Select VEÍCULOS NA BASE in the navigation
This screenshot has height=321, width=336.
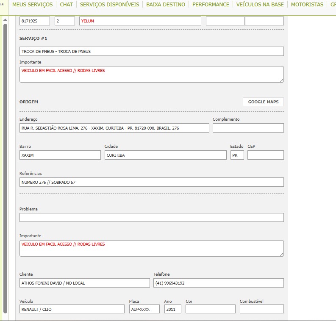point(260,5)
